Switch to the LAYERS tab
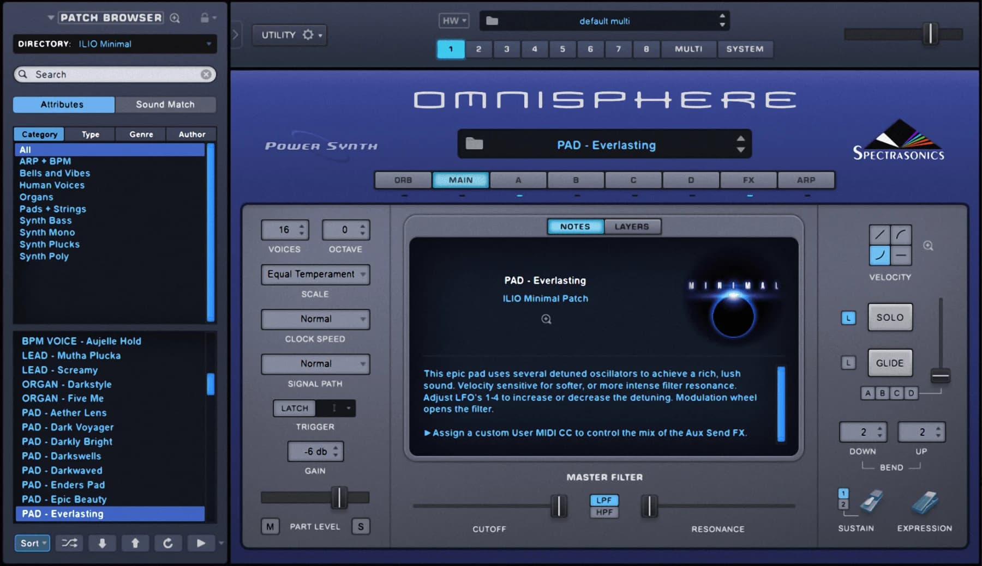 (x=633, y=226)
